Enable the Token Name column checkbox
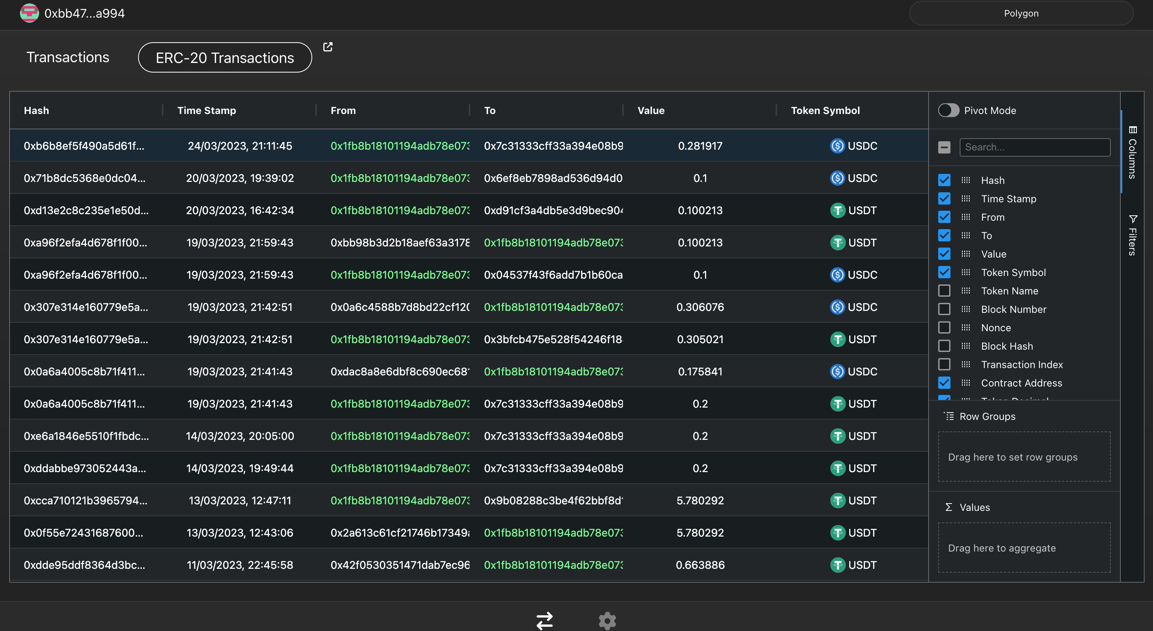The width and height of the screenshot is (1153, 631). click(x=944, y=291)
